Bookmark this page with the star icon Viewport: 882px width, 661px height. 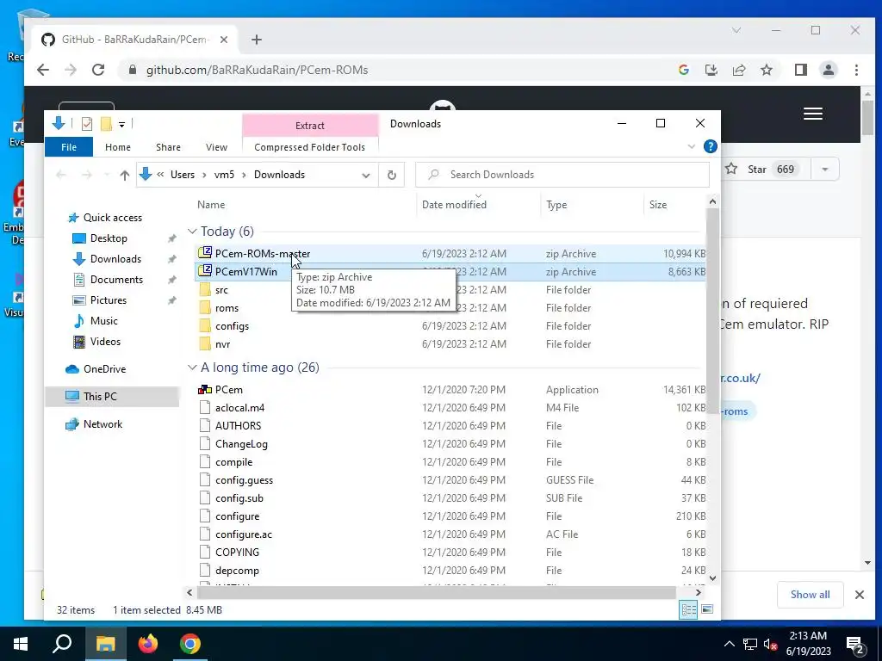(766, 70)
